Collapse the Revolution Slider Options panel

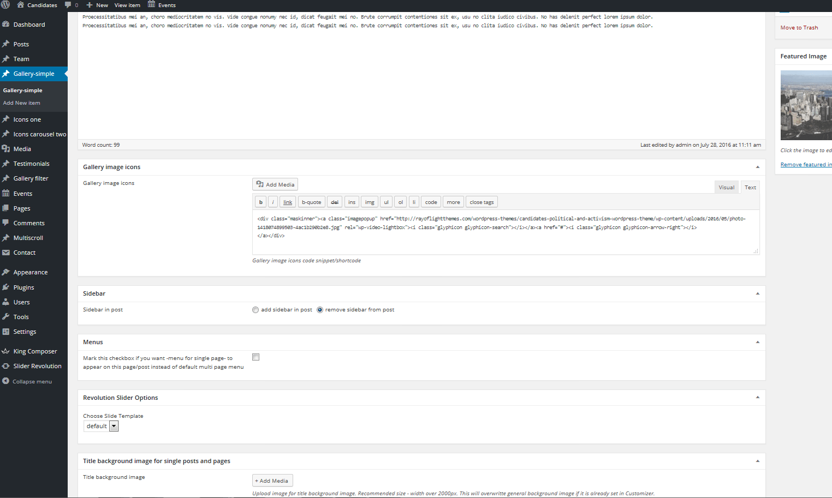pyautogui.click(x=757, y=398)
